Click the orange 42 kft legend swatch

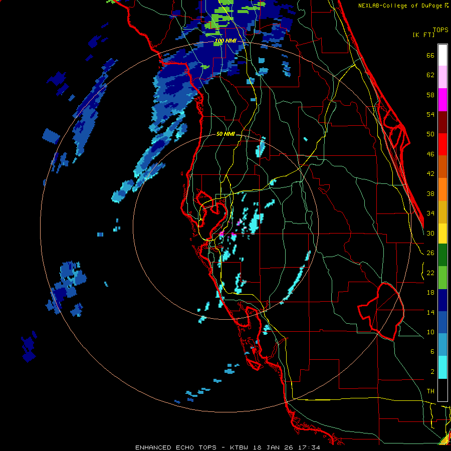click(x=442, y=189)
